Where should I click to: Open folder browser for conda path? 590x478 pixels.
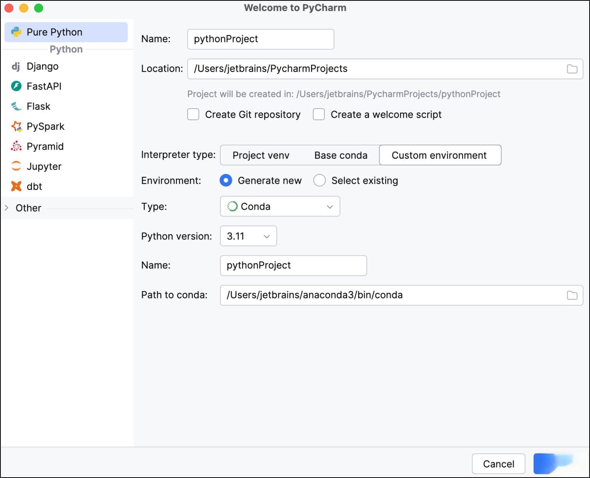point(572,295)
